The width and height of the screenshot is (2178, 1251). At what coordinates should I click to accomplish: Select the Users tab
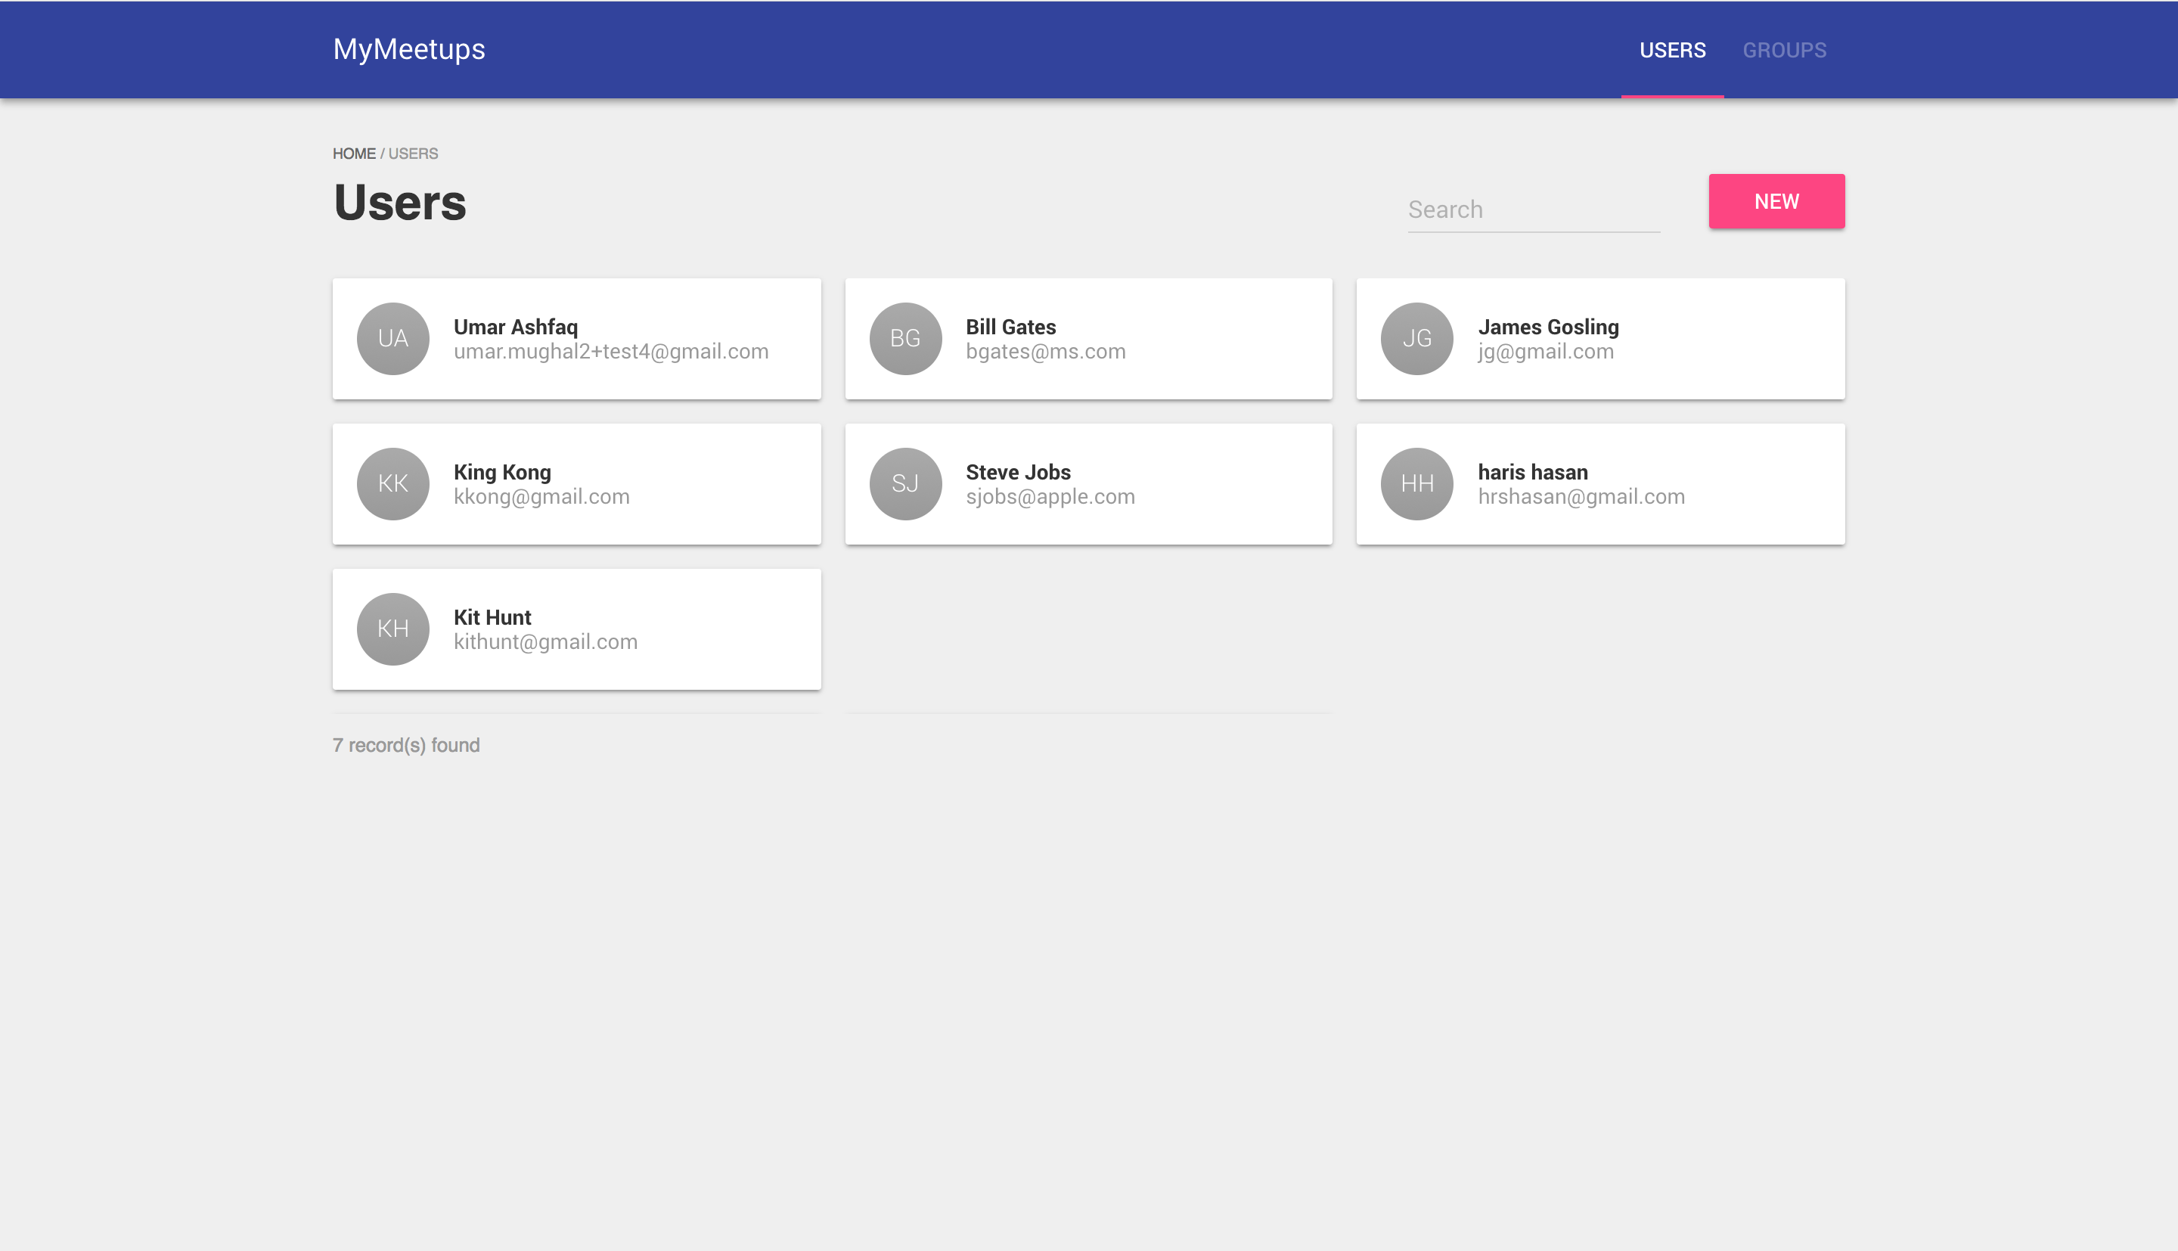pos(1671,50)
